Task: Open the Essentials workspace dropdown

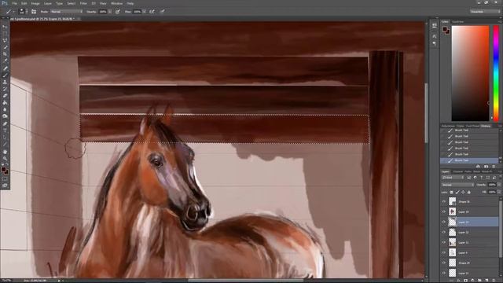Action: [485, 12]
